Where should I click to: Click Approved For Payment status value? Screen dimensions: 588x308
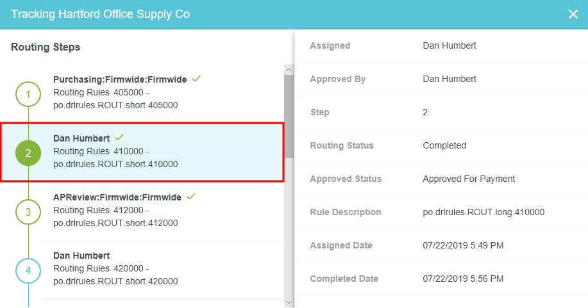click(x=469, y=179)
